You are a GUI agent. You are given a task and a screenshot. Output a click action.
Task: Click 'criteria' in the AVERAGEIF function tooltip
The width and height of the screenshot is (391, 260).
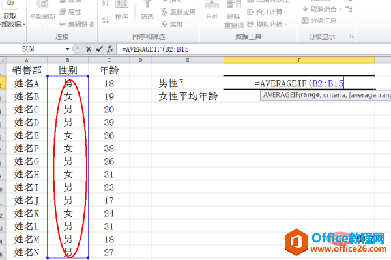point(335,95)
